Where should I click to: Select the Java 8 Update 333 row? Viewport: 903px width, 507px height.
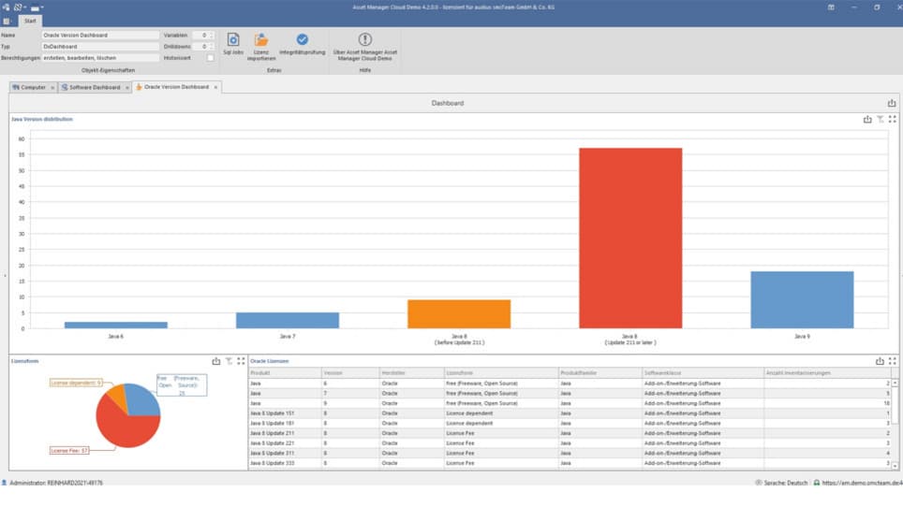(x=570, y=463)
